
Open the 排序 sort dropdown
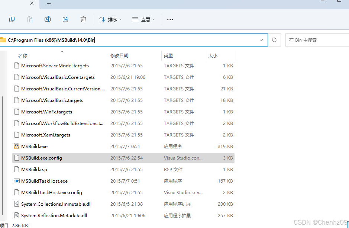tap(110, 20)
